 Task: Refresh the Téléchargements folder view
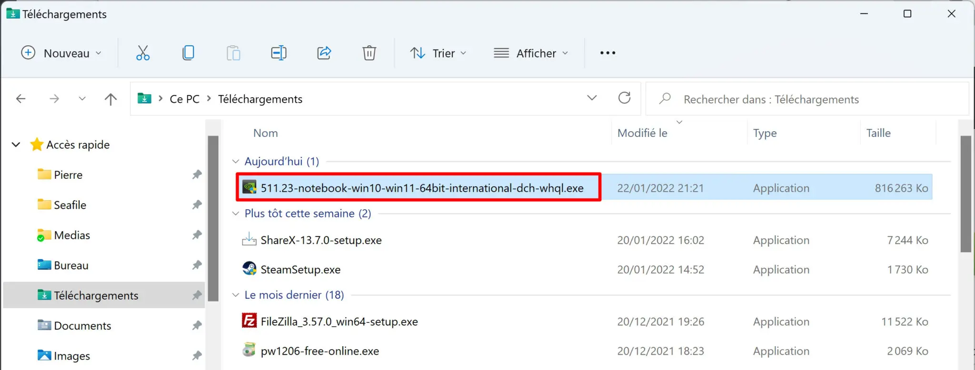624,98
